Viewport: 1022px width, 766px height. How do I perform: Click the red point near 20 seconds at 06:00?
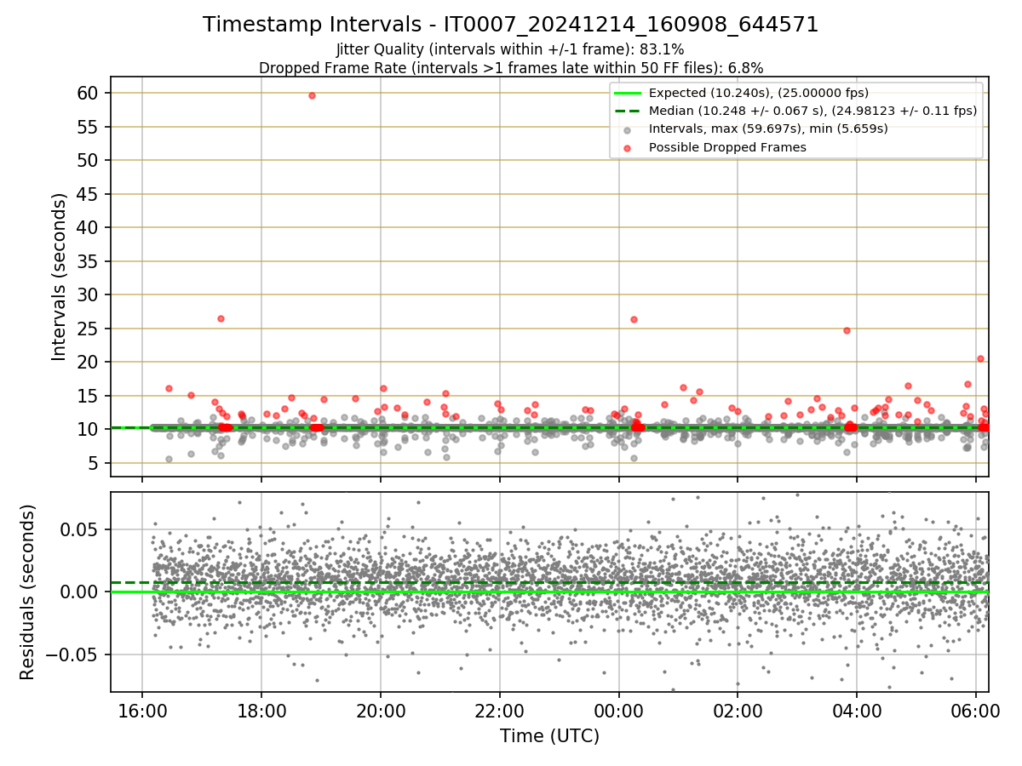tap(980, 358)
